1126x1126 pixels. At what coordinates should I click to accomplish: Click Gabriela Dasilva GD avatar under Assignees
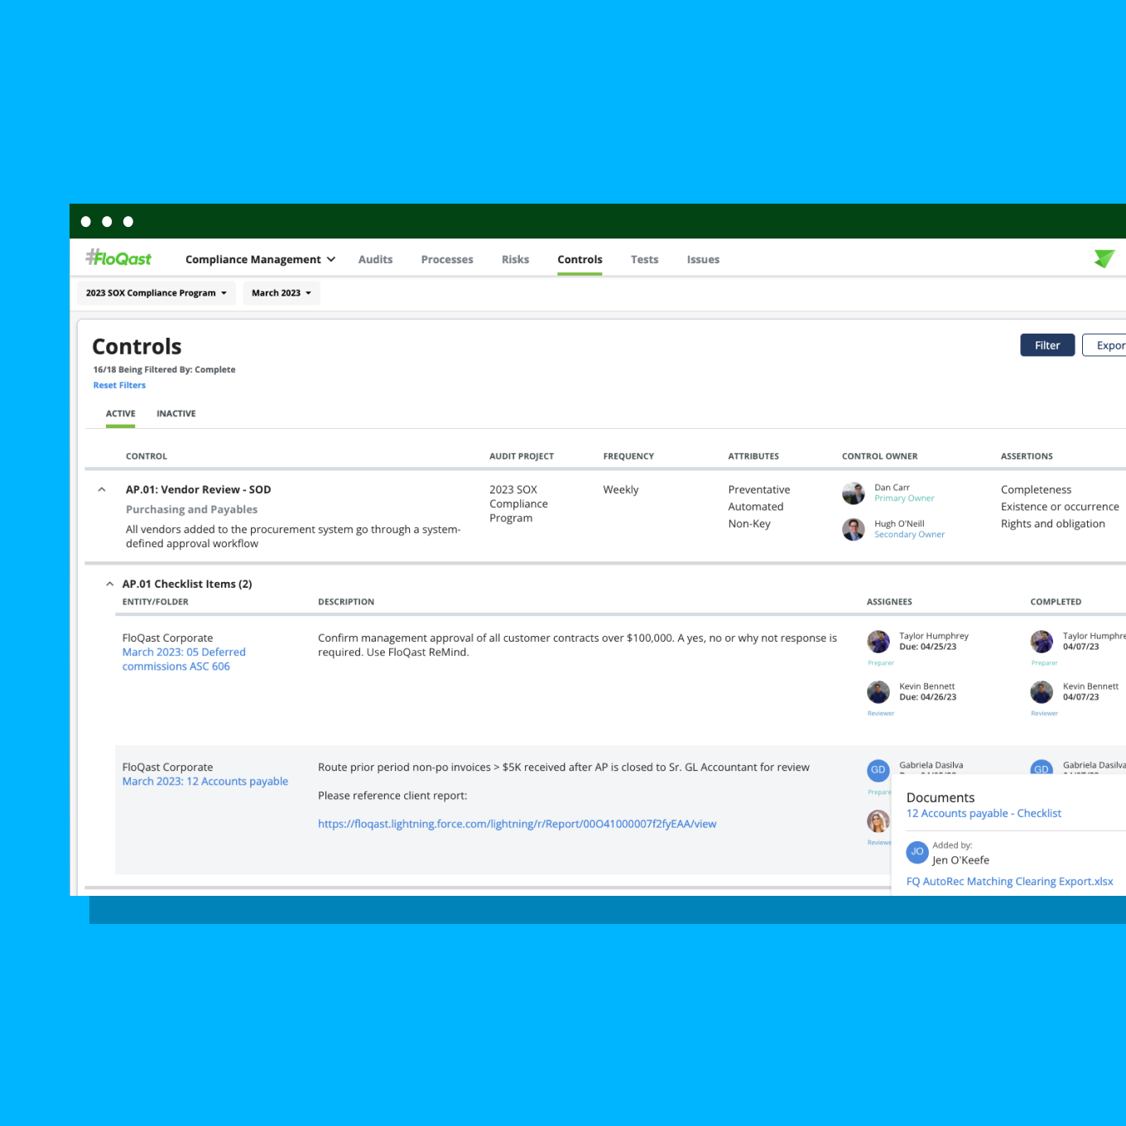tap(878, 770)
